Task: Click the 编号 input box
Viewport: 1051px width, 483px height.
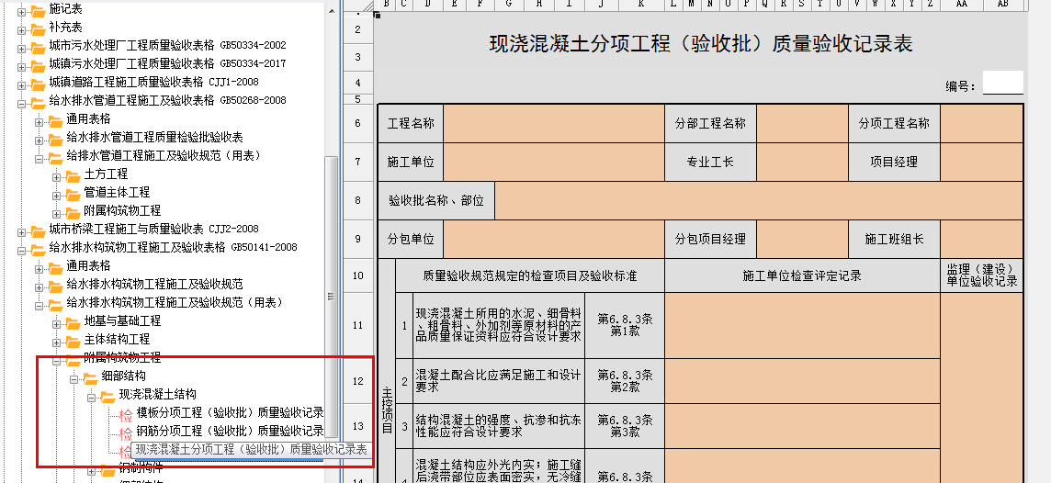Action: [1002, 84]
